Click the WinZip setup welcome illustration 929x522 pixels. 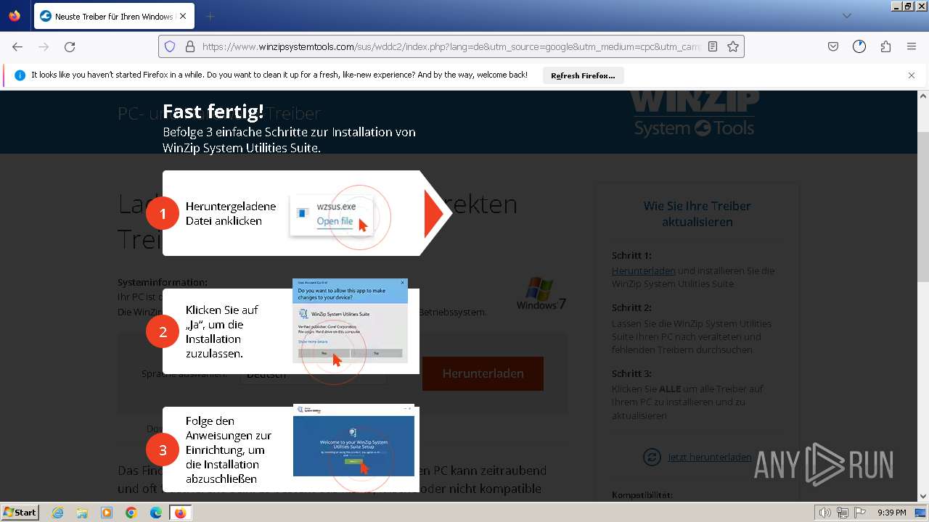(x=353, y=441)
